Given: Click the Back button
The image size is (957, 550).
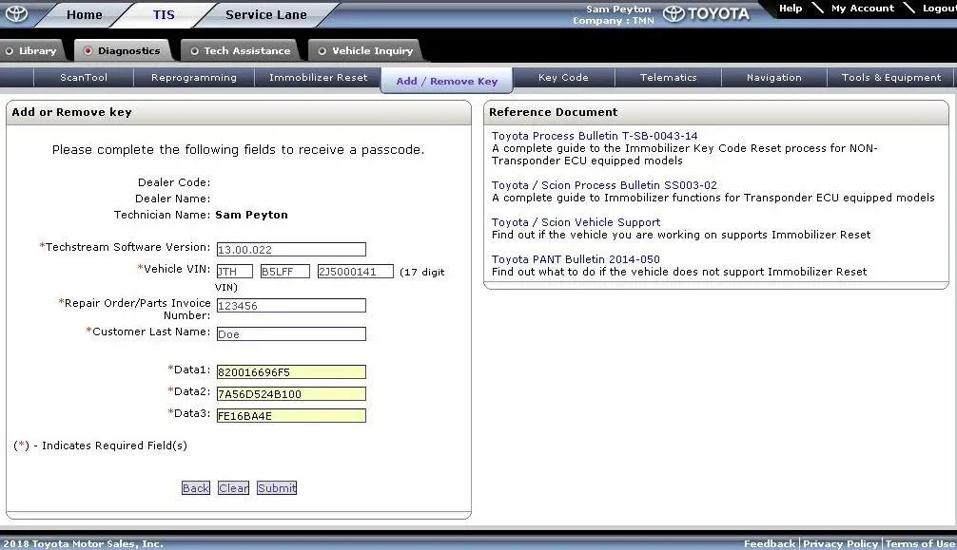Looking at the screenshot, I should (x=196, y=488).
